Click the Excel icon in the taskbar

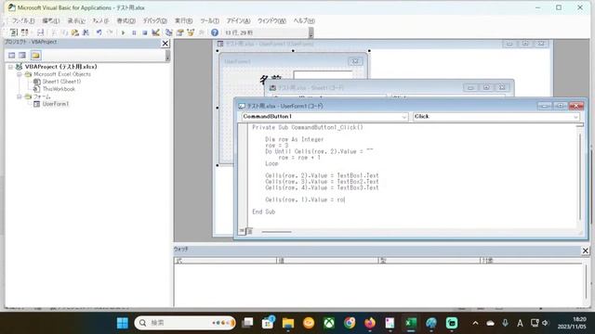[x=411, y=323]
